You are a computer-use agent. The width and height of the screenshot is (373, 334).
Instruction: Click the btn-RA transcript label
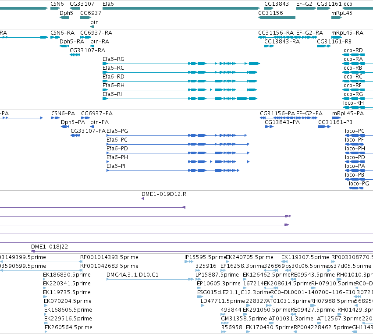tap(99, 42)
